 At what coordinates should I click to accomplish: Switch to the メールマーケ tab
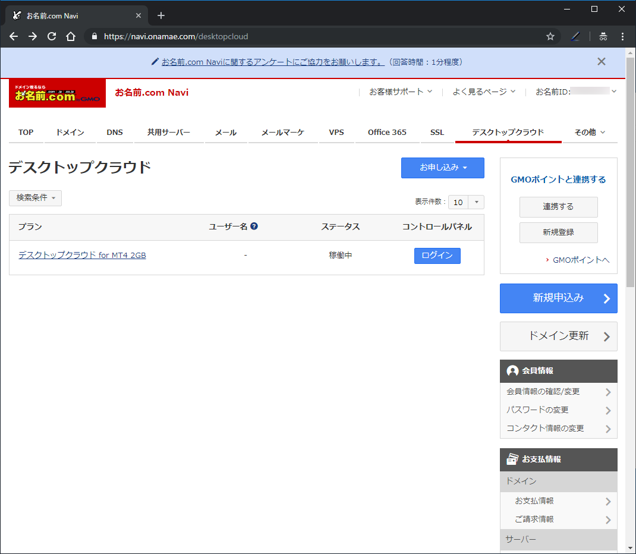coord(283,132)
